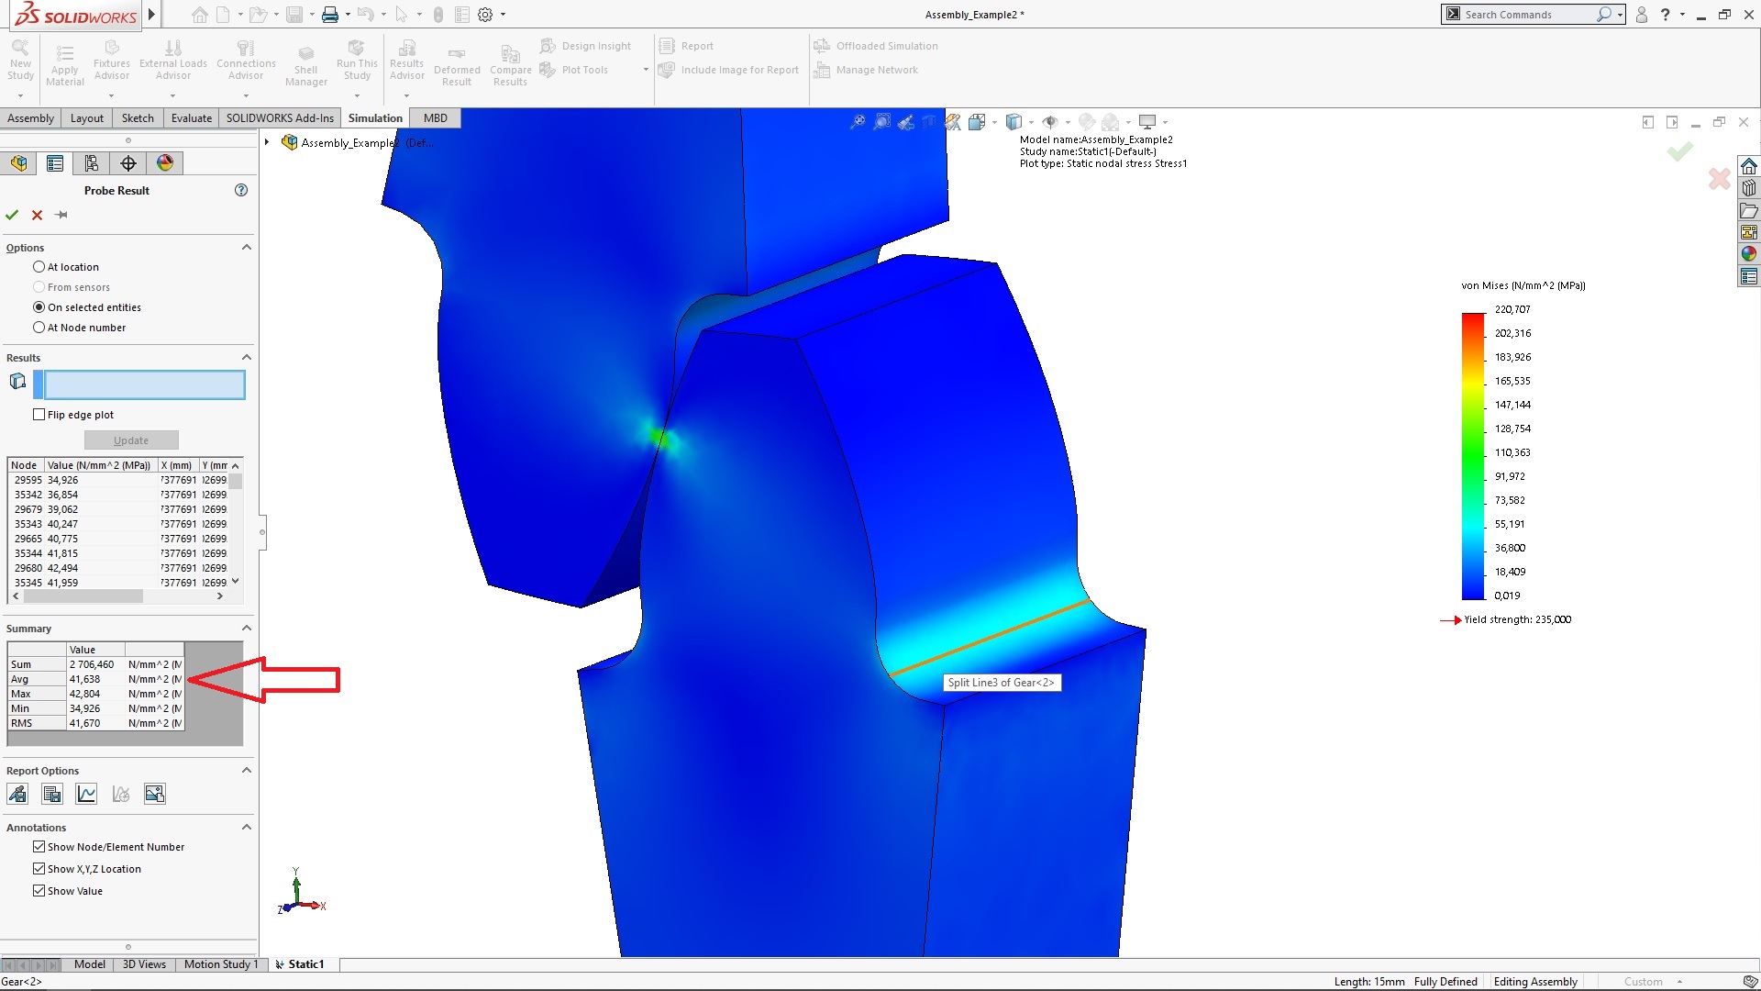
Task: Click Zoom to Area in view toolbar
Action: coord(881,121)
